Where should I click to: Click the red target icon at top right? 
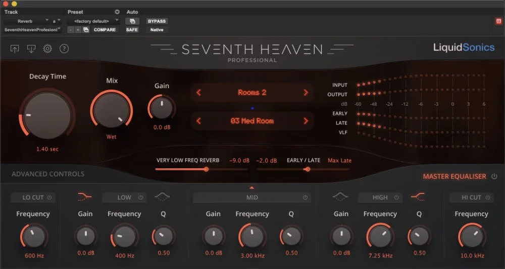click(x=499, y=21)
